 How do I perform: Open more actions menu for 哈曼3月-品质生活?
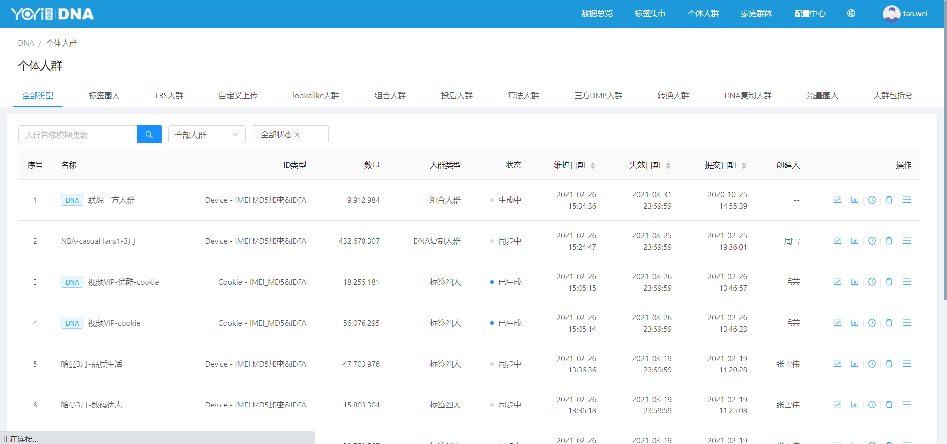click(x=907, y=364)
